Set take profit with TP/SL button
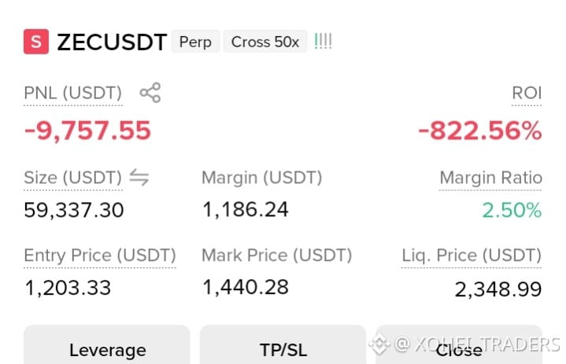The width and height of the screenshot is (566, 364). (283, 345)
